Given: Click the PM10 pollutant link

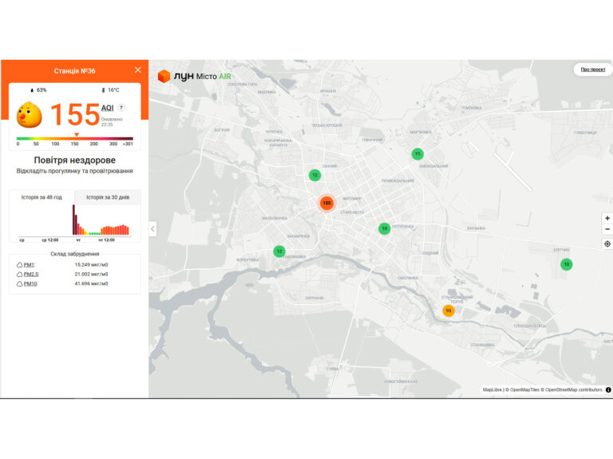Looking at the screenshot, I should 30,284.
